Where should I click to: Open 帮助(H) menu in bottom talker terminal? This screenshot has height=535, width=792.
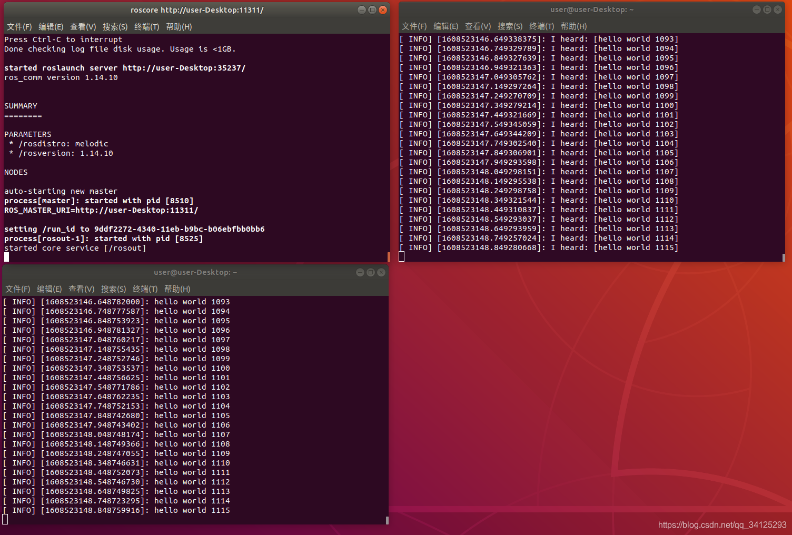tap(177, 289)
